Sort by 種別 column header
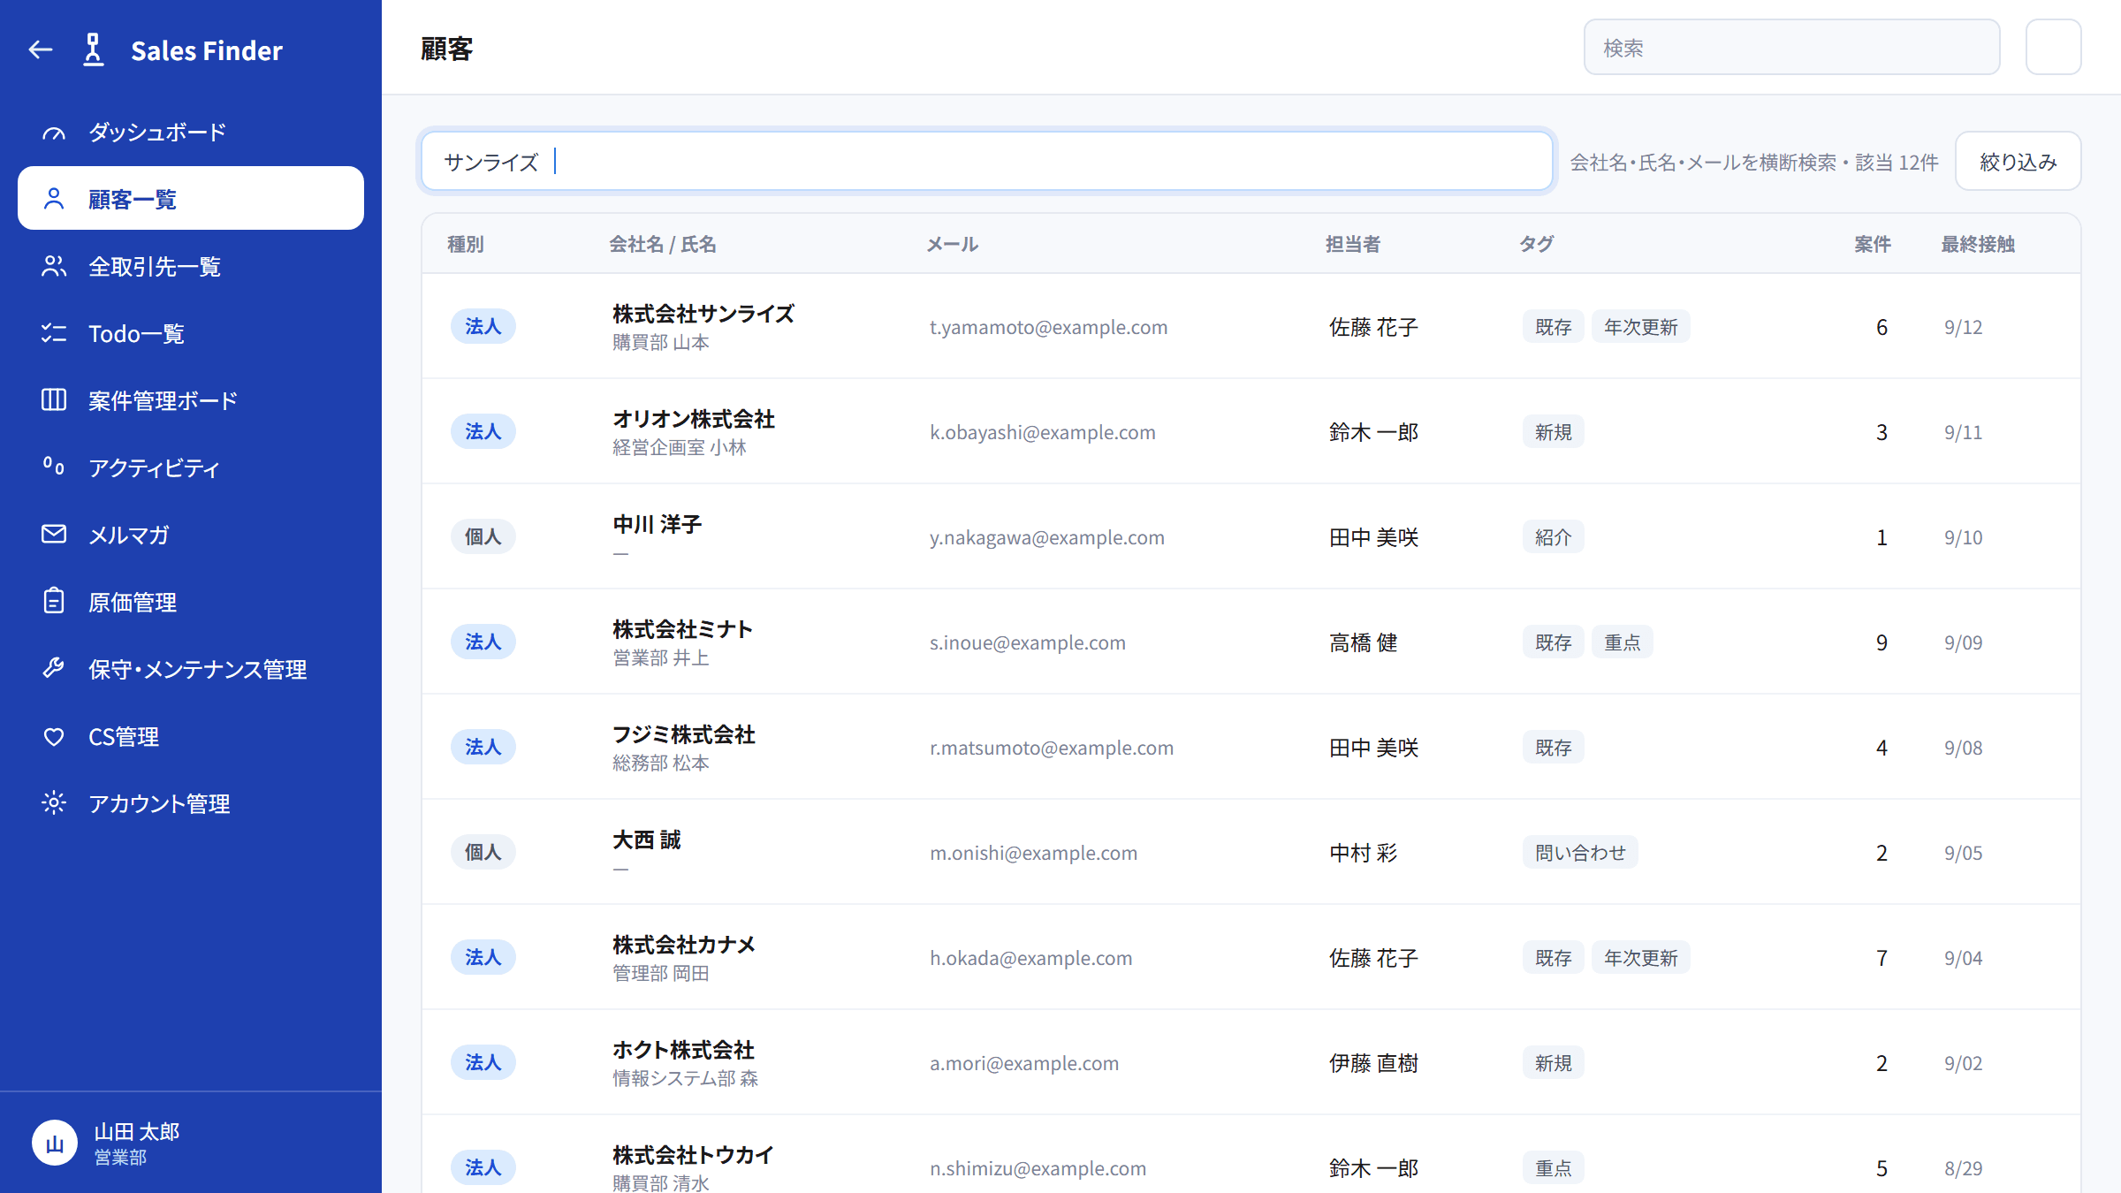Viewport: 2121px width, 1193px height. (466, 244)
